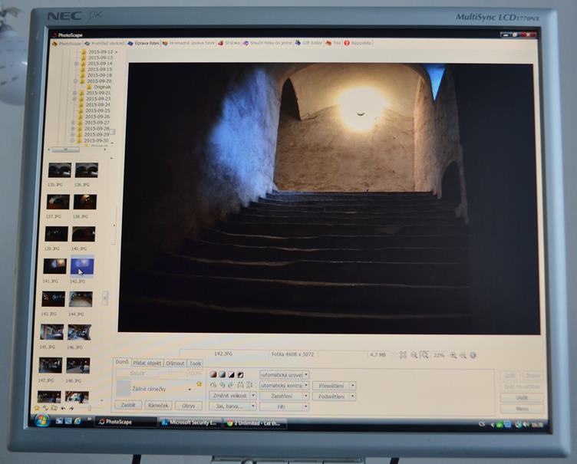Image resolution: width=577 pixels, height=464 pixels.
Task: Switch to the 'Oříznout' tab
Action: 175,364
